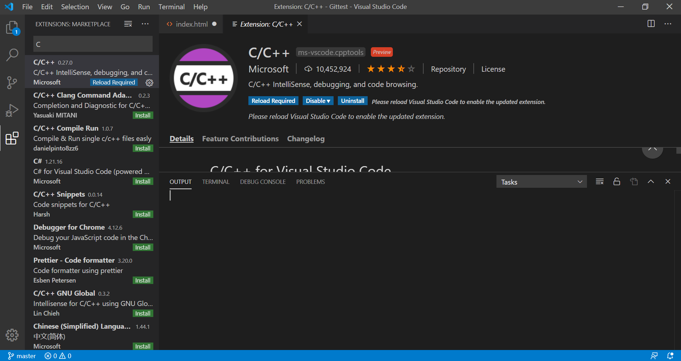Image resolution: width=681 pixels, height=361 pixels.
Task: Click the master branch status item
Action: [x=22, y=356]
